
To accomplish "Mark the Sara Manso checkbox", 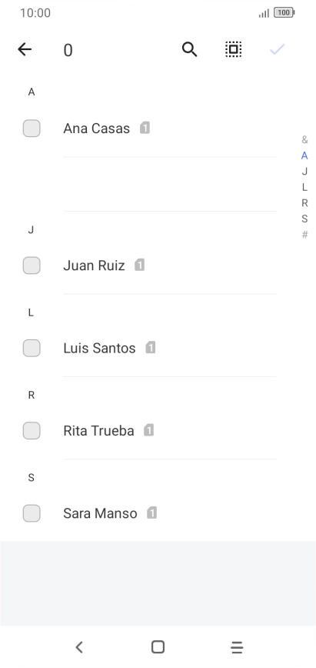I will [32, 513].
